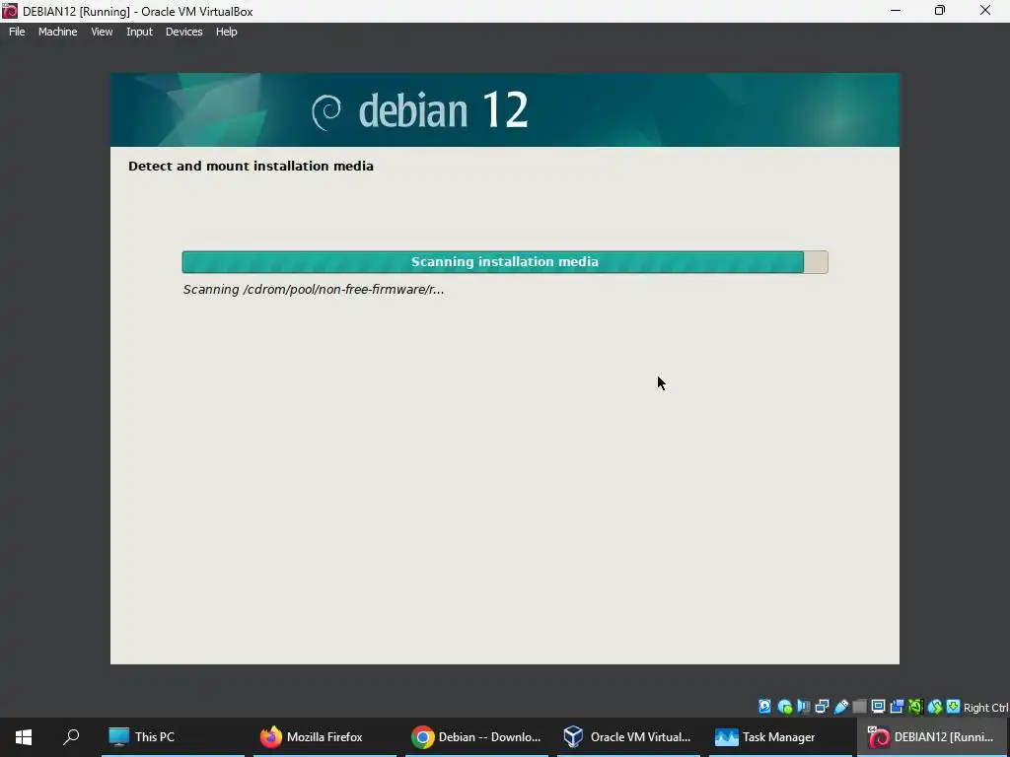Open the File menu in VirtualBox
Screen dimensions: 1010x757
coord(17,32)
